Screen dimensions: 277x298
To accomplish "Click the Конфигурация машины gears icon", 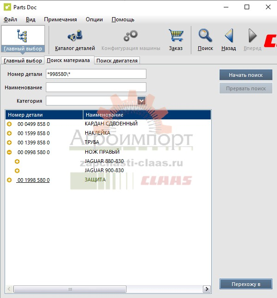I will [131, 36].
